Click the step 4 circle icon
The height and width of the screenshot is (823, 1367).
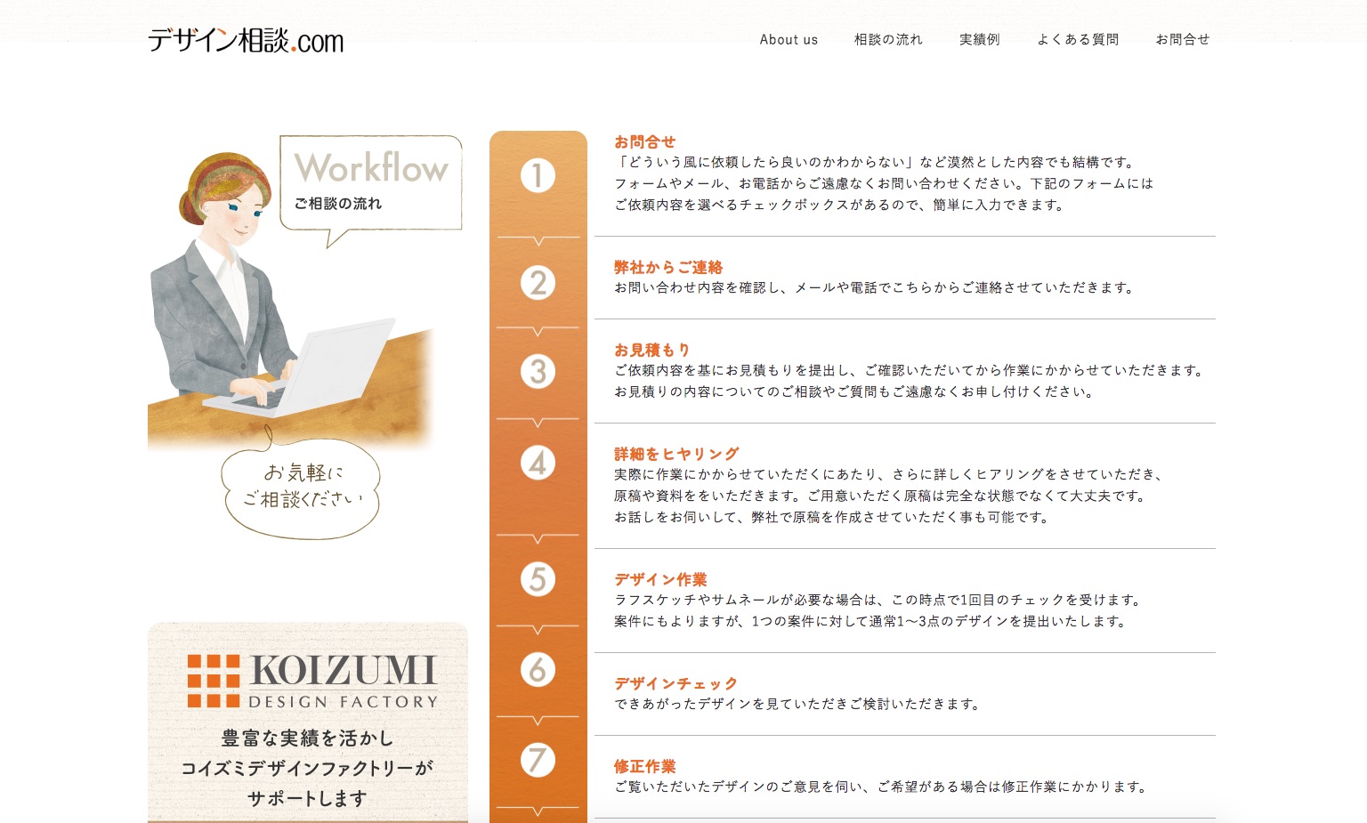538,463
